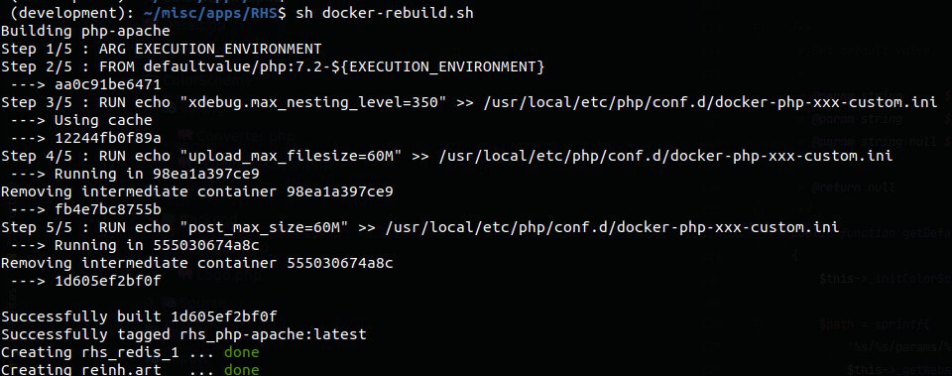Viewport: 952px width, 376px height.
Task: Click "Successfully built 1d605ef2bf0f" line
Action: click(x=139, y=316)
